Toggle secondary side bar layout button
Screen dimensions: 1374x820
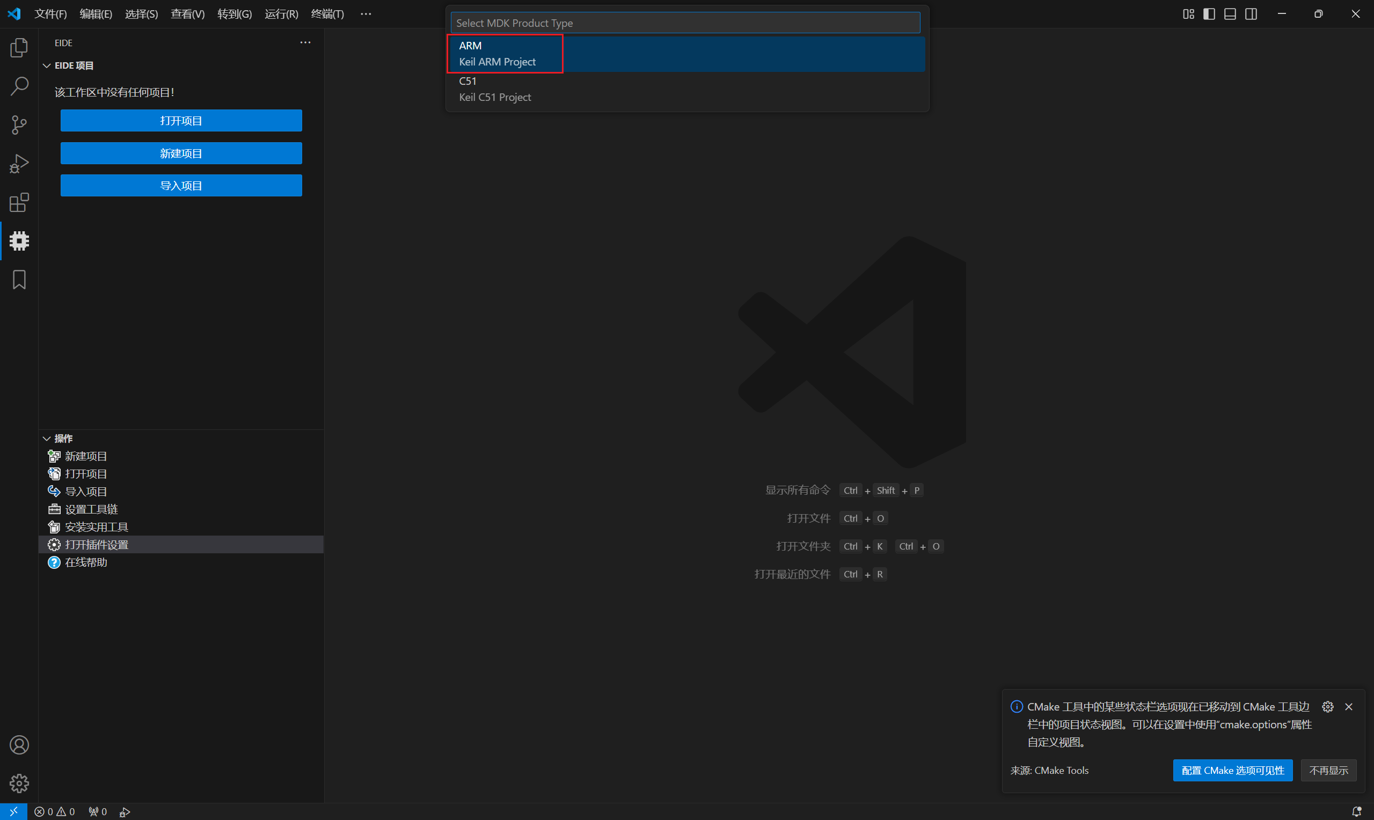pos(1251,14)
